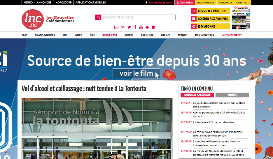Open the Apple app icon
The width and height of the screenshot is (273, 159).
153,27
